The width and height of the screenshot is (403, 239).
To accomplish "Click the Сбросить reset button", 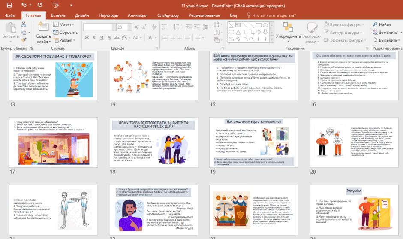I will click(65, 33).
